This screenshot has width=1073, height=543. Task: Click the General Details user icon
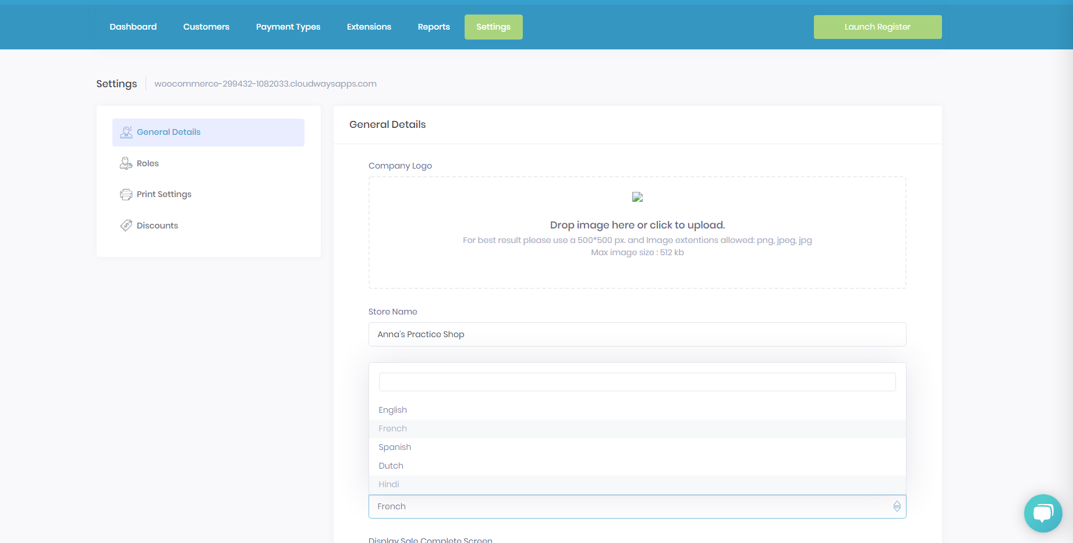[126, 133]
